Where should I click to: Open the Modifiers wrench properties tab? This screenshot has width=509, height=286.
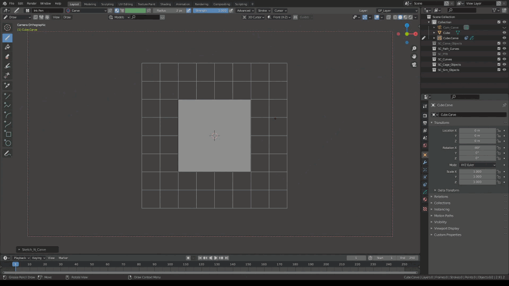(425, 162)
